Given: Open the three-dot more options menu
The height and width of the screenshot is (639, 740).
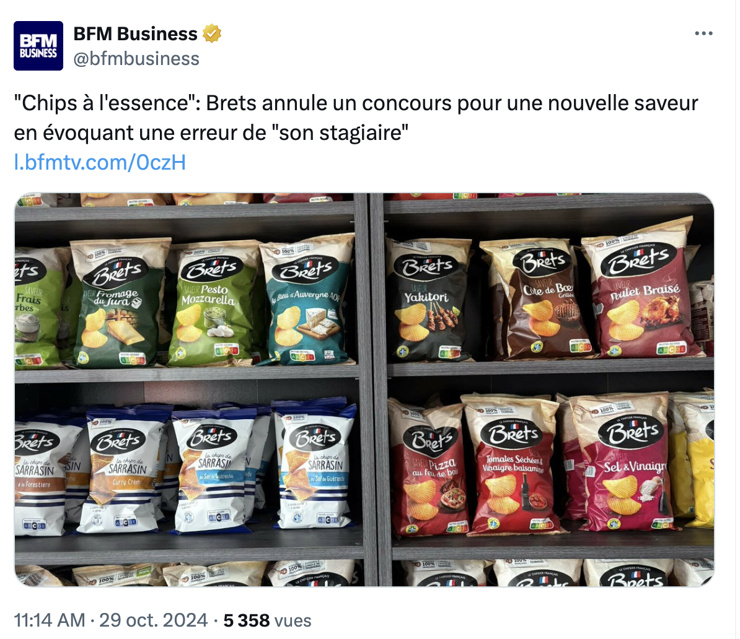Looking at the screenshot, I should pos(703,33).
